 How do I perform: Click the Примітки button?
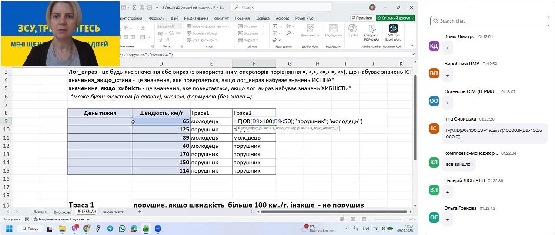point(361,18)
